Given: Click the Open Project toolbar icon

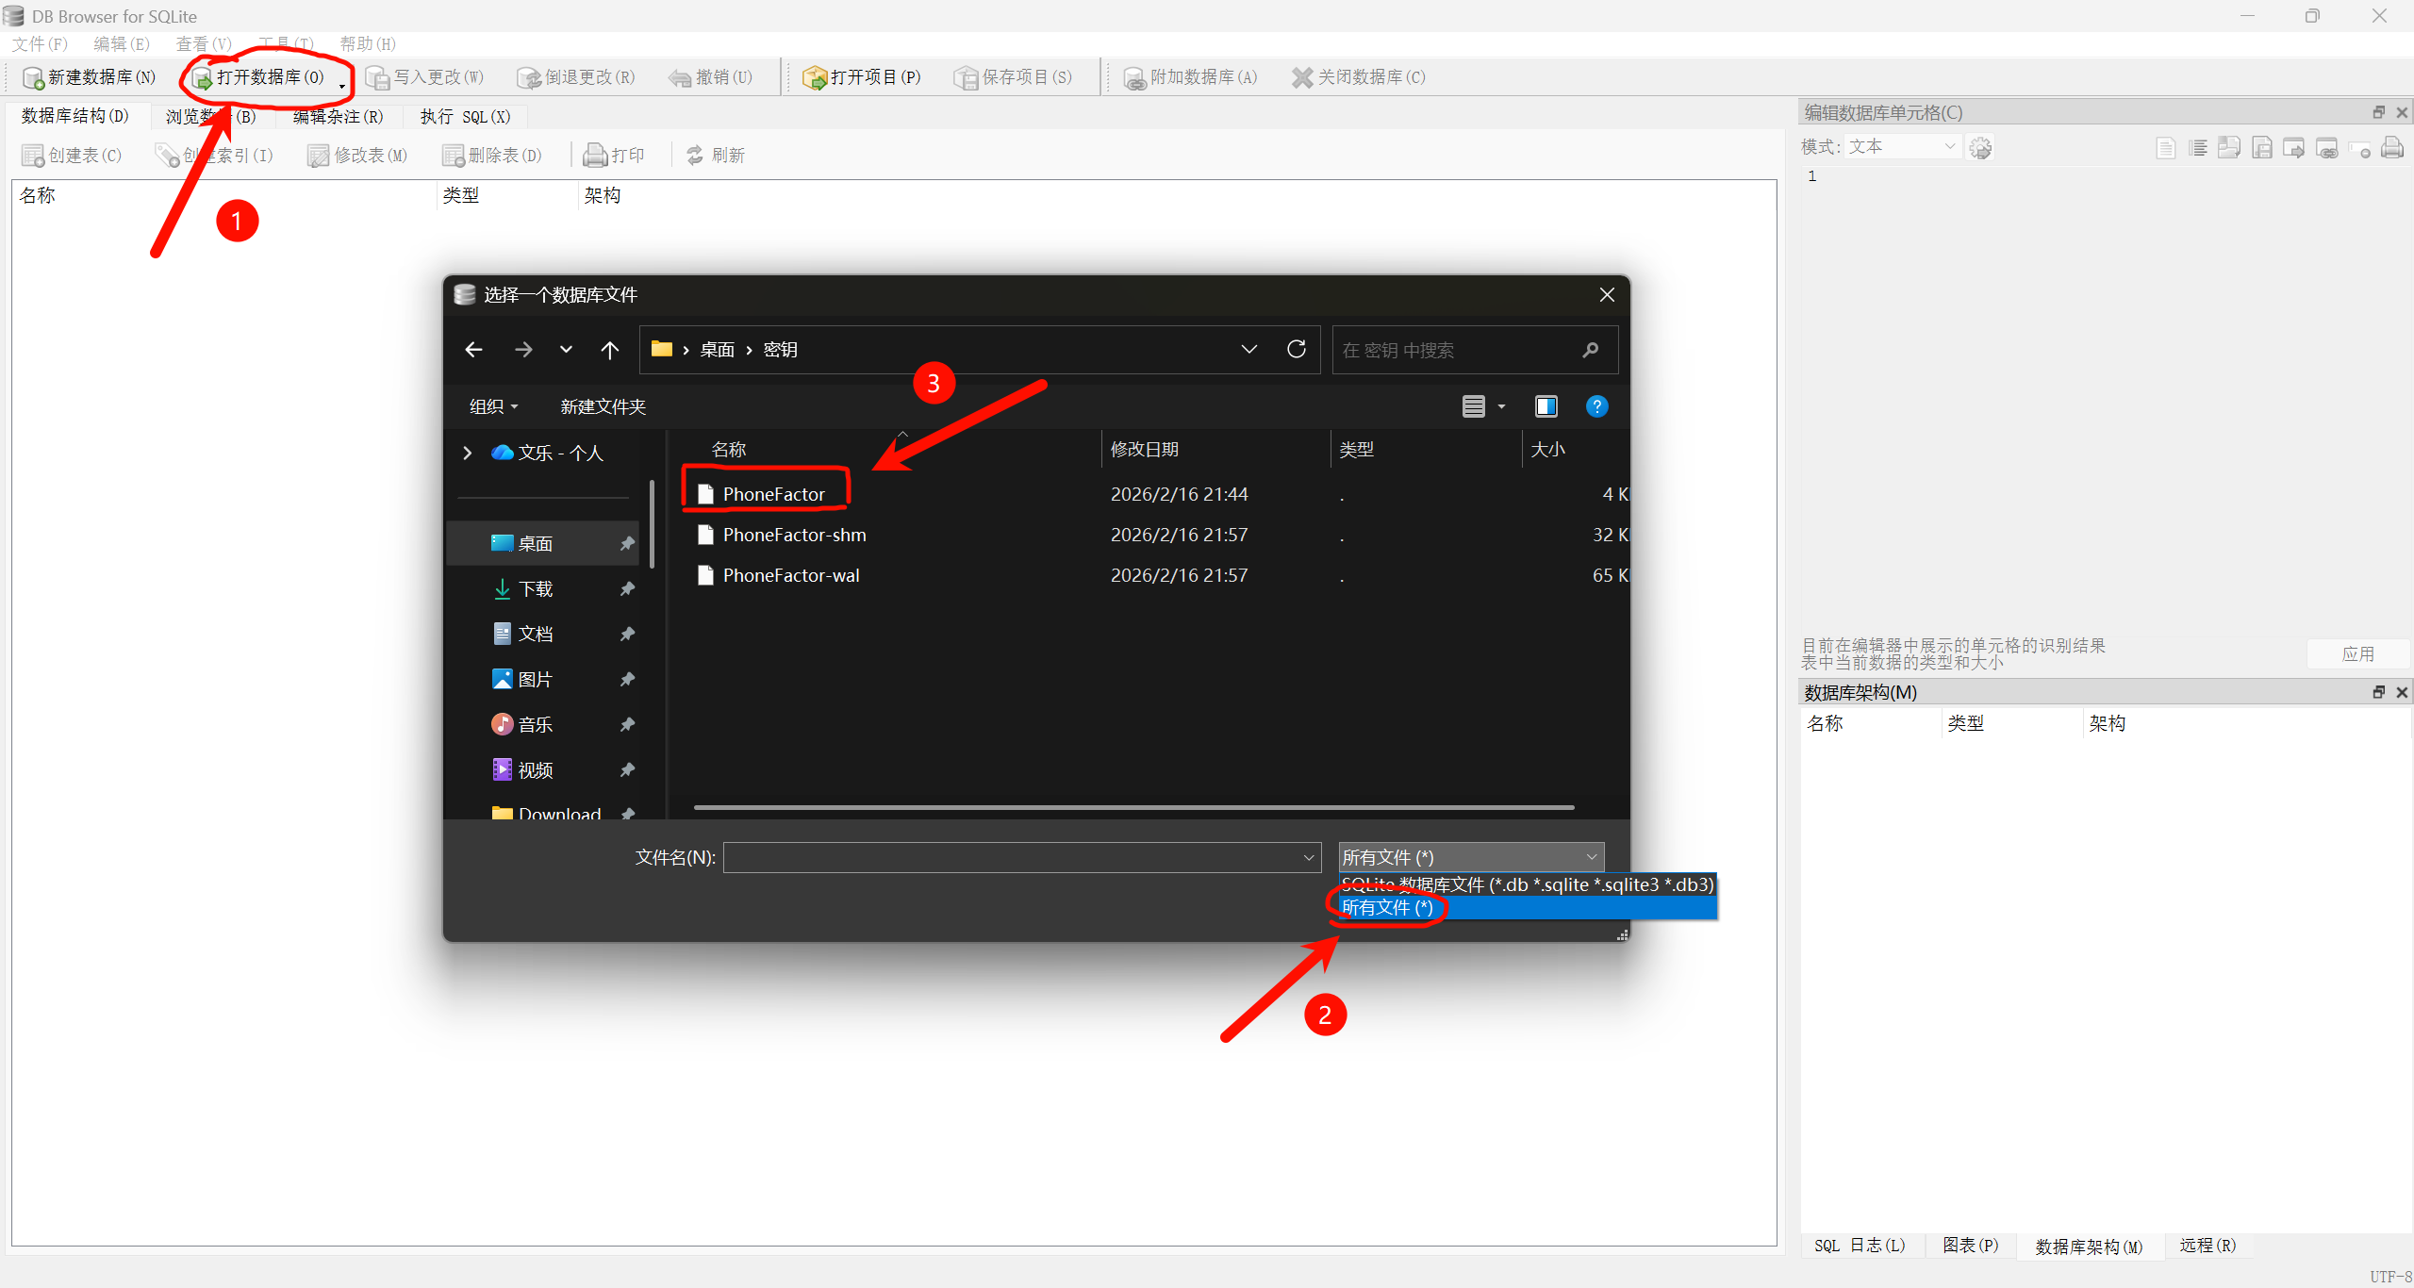Looking at the screenshot, I should tap(814, 77).
